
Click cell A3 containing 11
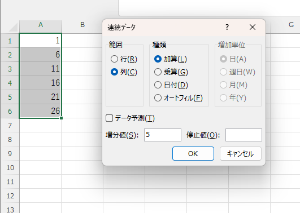pyautogui.click(x=40, y=69)
